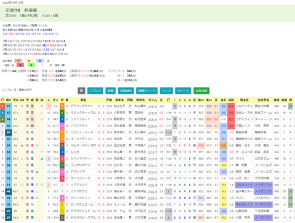Click horse name ウインマイティー
Image resolution: width=295 pixels, height=223 pixels.
(x=82, y=158)
